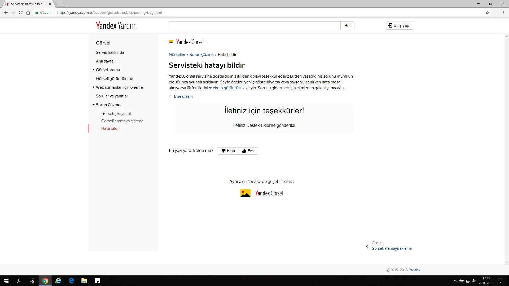
Task: Open the ekran görüntüsü link
Action: 227,88
